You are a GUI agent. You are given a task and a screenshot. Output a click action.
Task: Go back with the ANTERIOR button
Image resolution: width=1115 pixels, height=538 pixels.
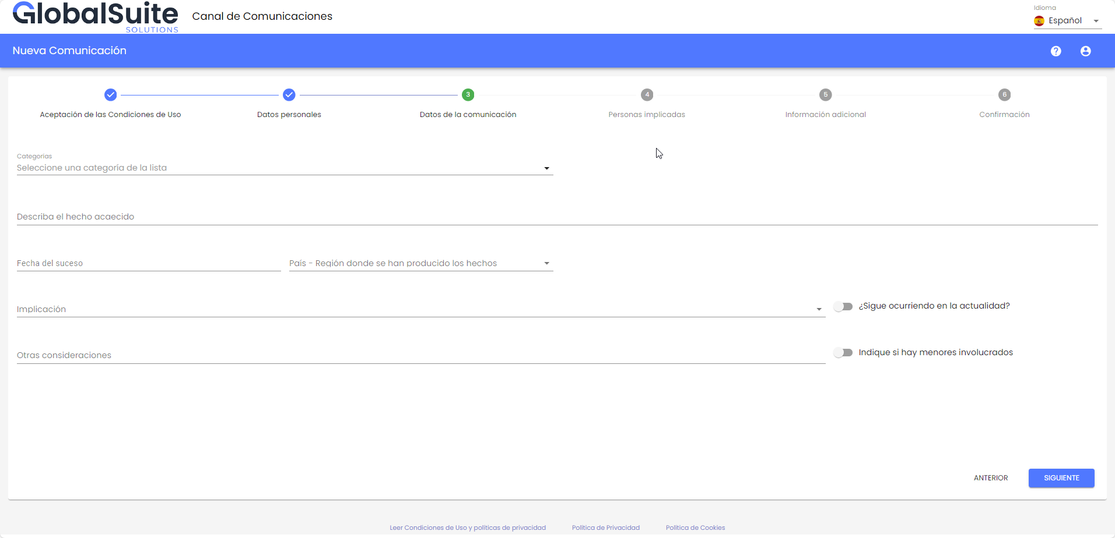click(x=990, y=478)
